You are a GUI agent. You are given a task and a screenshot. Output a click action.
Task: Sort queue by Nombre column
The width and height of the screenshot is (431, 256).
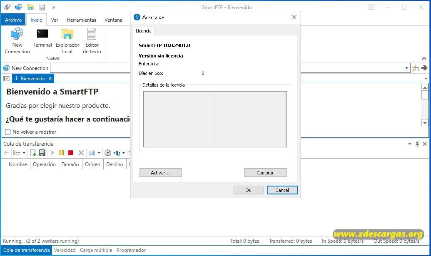17,164
